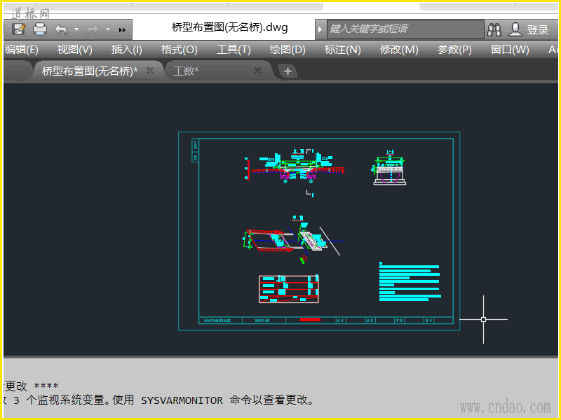Click the 登录 sign-in button

tap(537, 29)
